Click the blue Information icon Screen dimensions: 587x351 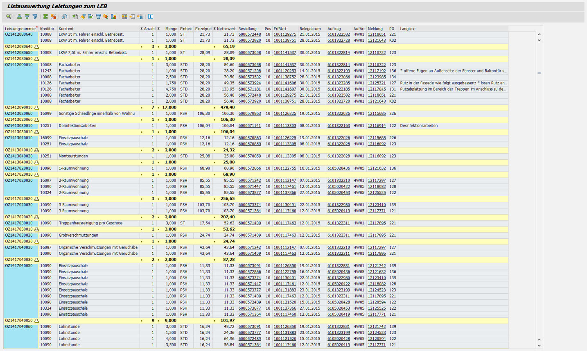(x=151, y=17)
